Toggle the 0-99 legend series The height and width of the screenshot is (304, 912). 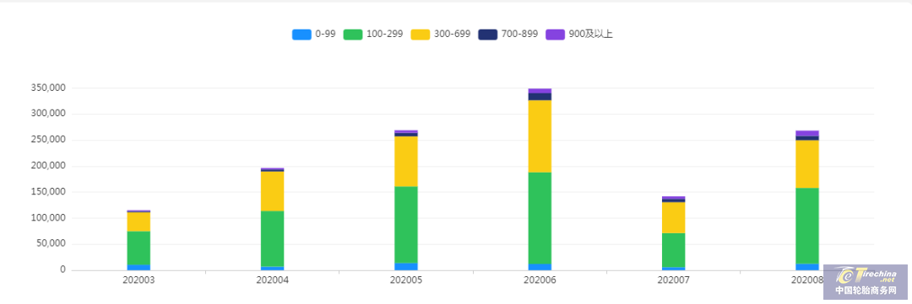point(314,35)
